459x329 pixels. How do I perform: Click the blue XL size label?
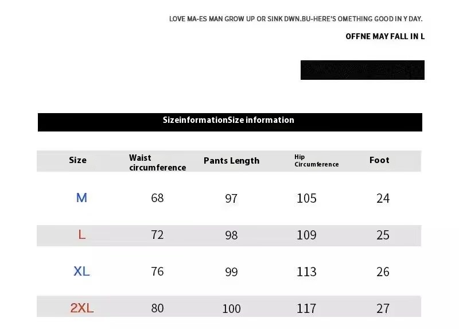pyautogui.click(x=81, y=272)
